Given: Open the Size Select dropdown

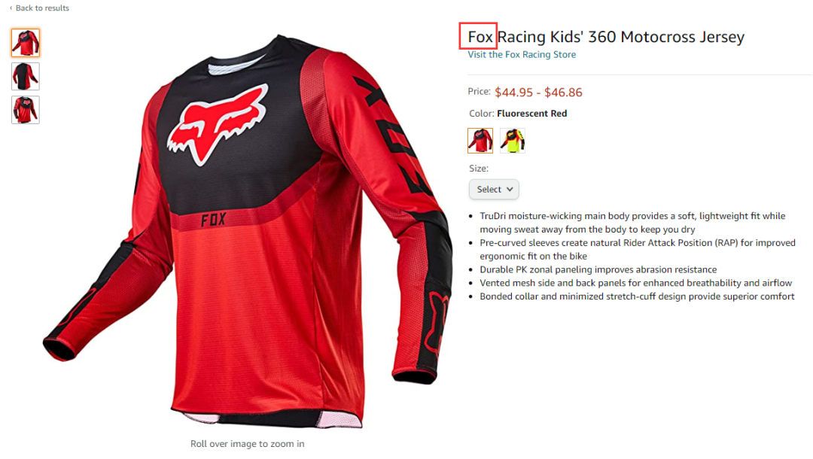Looking at the screenshot, I should (x=494, y=189).
